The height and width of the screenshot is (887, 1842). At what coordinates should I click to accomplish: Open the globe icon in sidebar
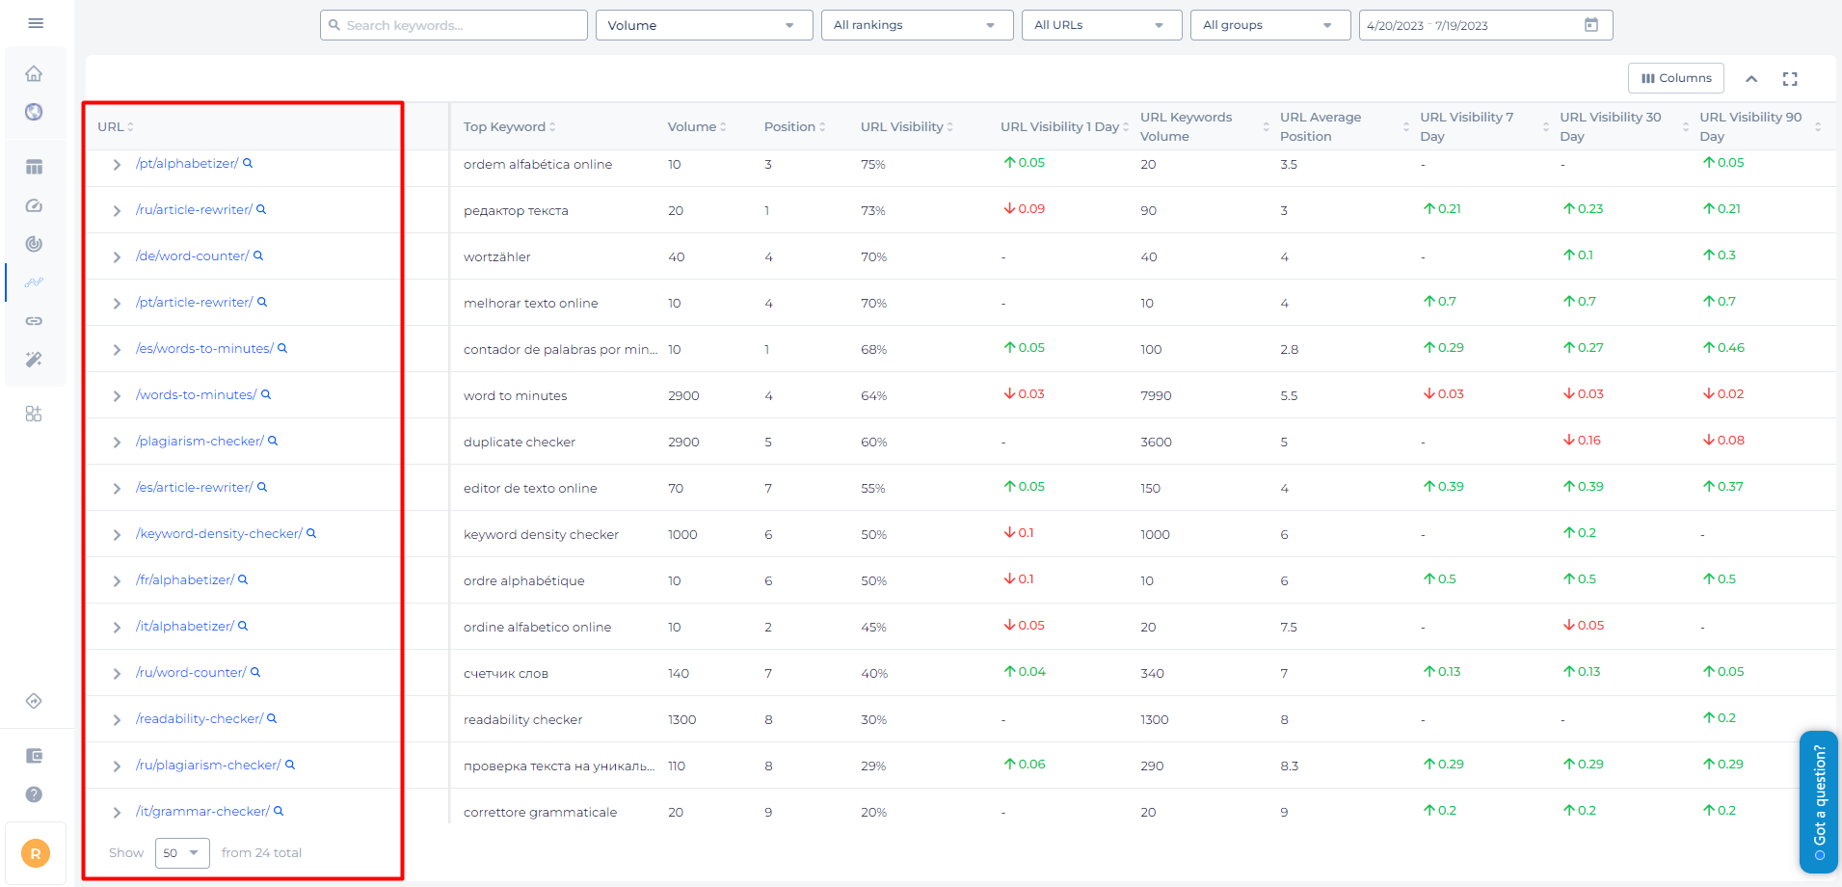tap(34, 112)
